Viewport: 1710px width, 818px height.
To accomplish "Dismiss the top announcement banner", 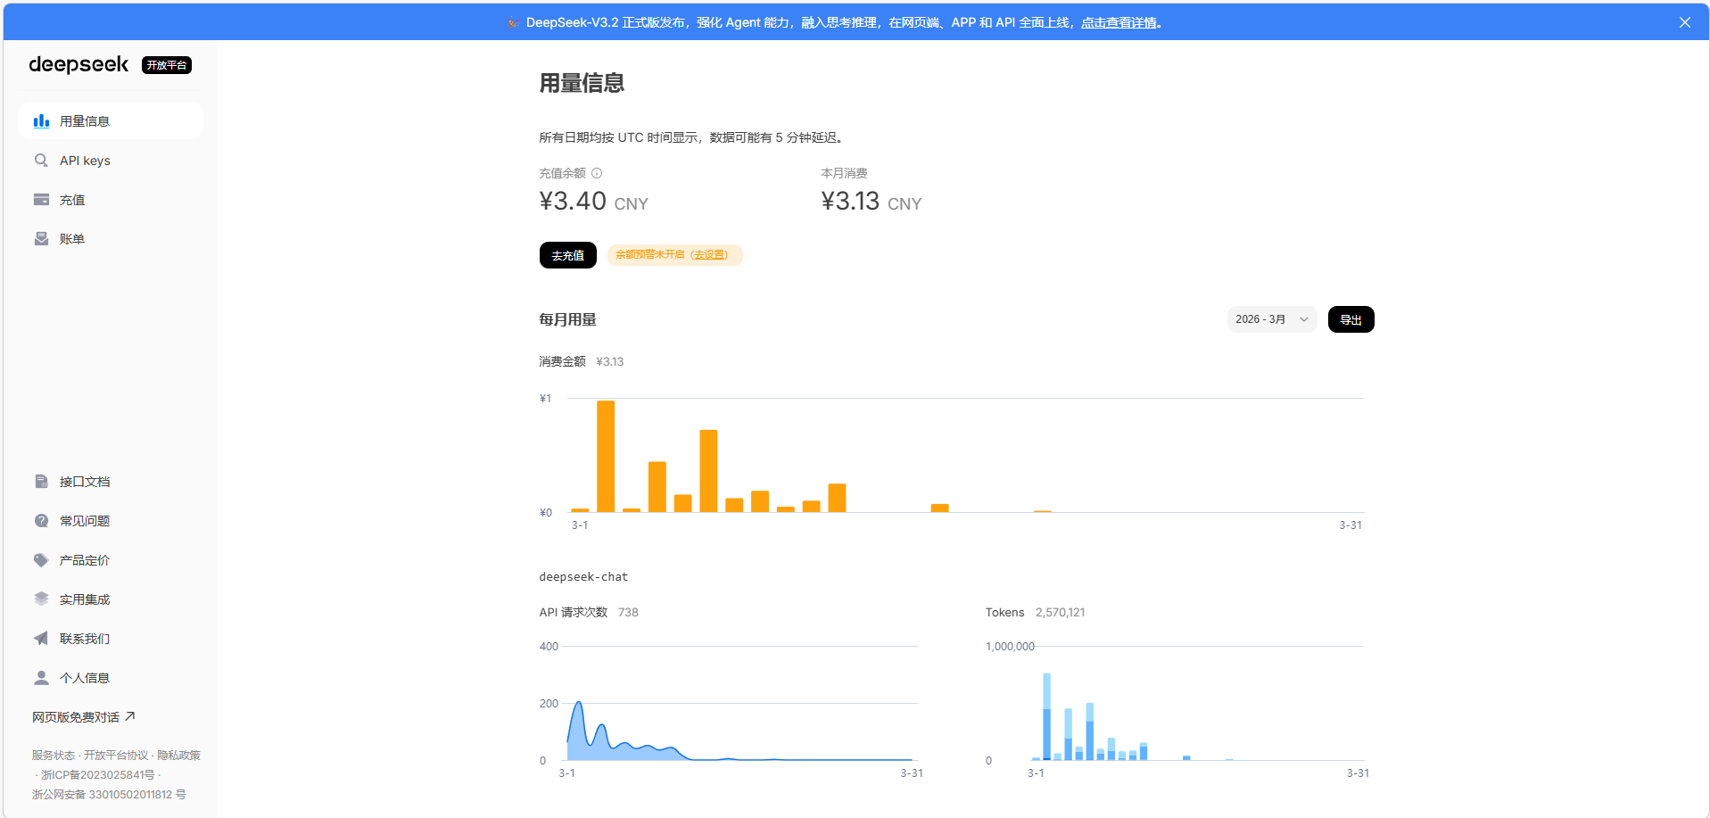I will coord(1684,22).
